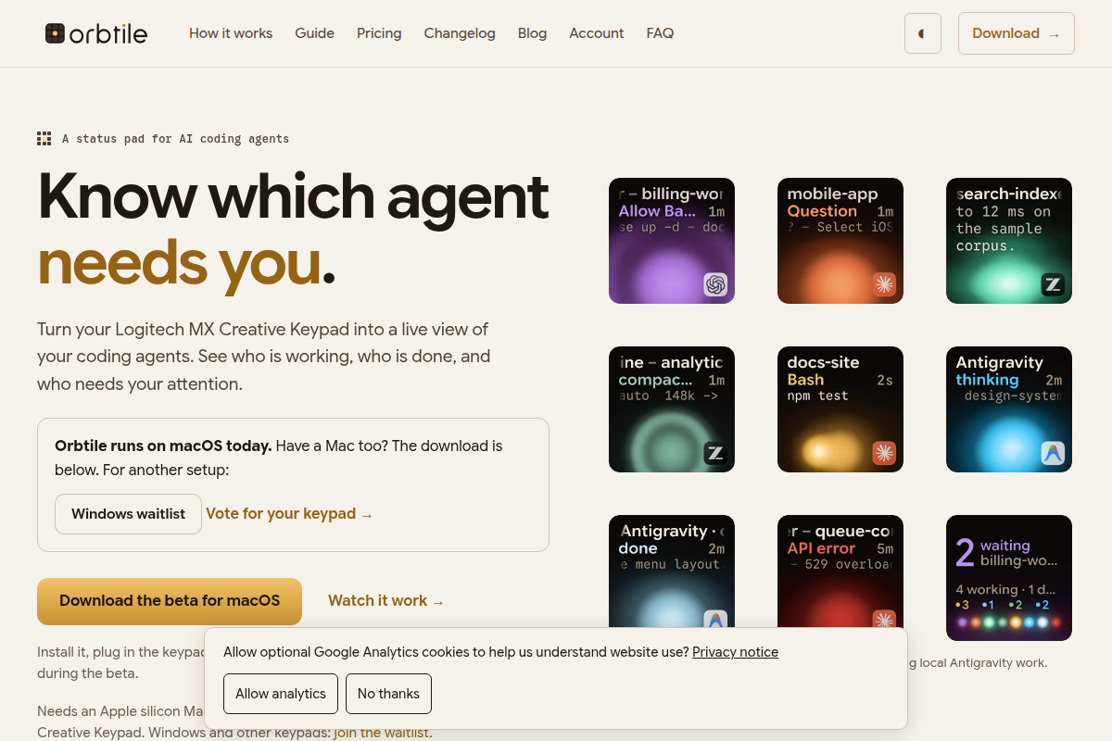Click the grid icon beside the status pad tagline

[44, 139]
